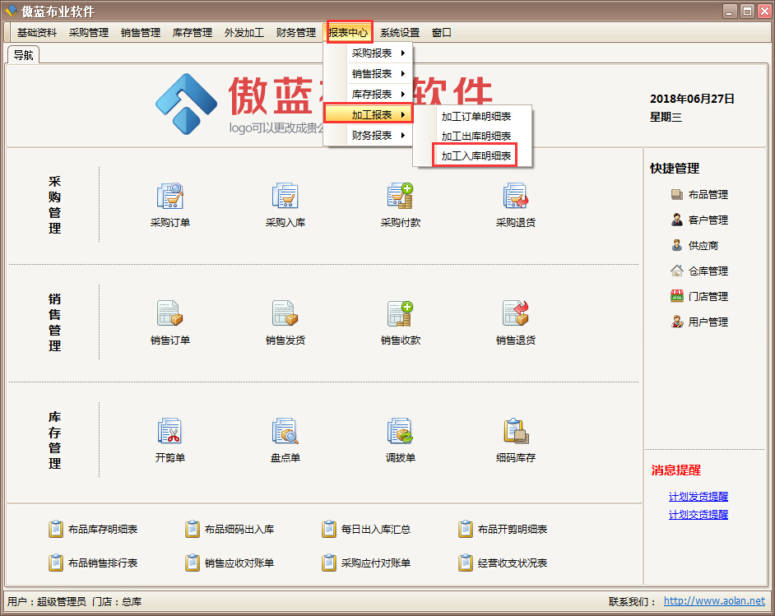
Task: Open the 开剪单 cutting order icon
Action: [169, 432]
